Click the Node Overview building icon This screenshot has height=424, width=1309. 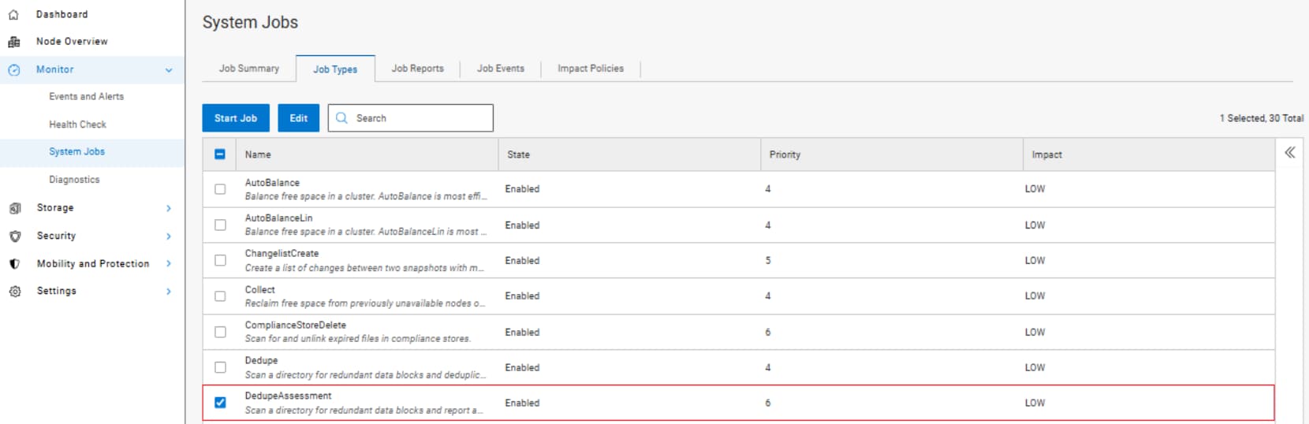13,42
